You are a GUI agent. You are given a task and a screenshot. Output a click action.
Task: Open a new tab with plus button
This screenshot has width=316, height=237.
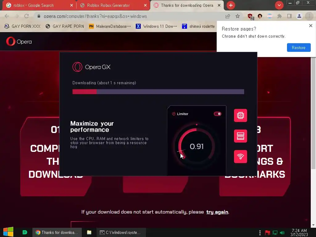tap(231, 5)
